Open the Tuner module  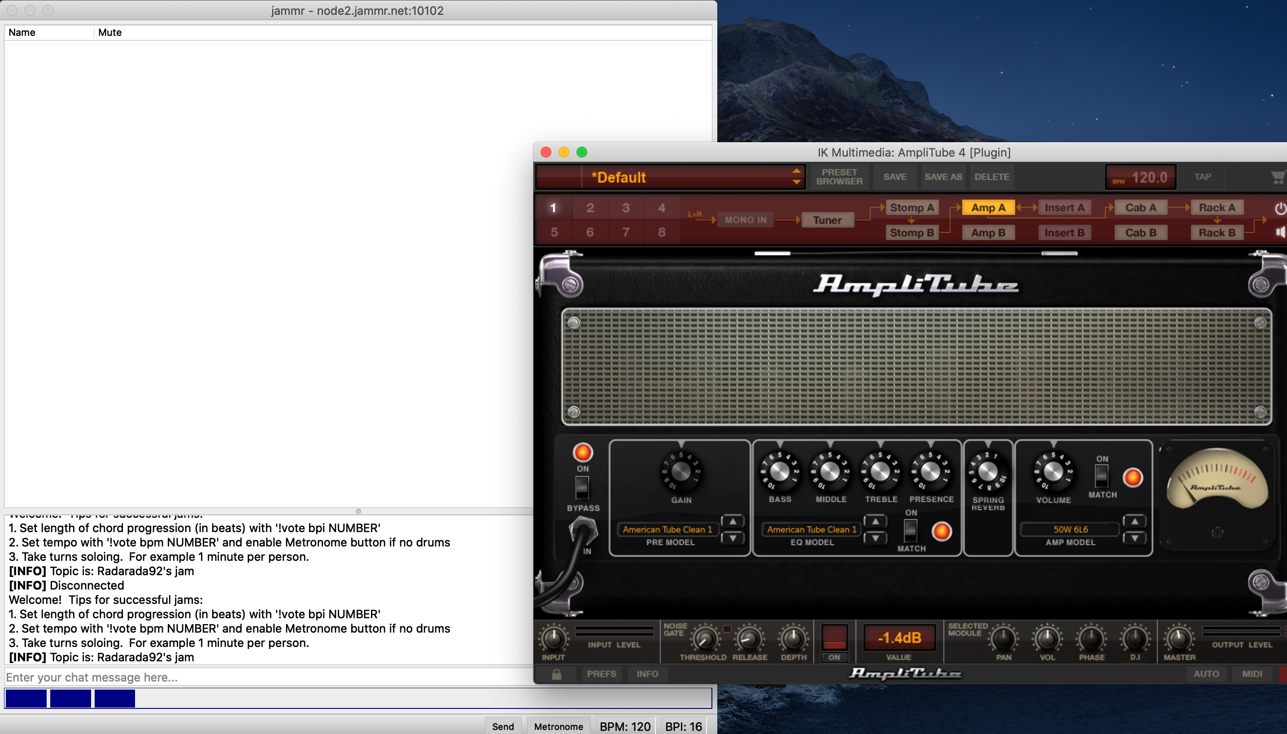(827, 220)
